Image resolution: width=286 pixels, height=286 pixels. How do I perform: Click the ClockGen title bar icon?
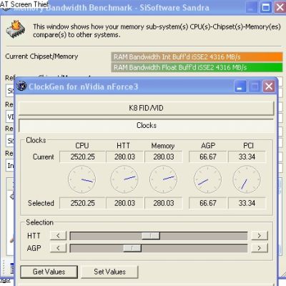pyautogui.click(x=21, y=86)
